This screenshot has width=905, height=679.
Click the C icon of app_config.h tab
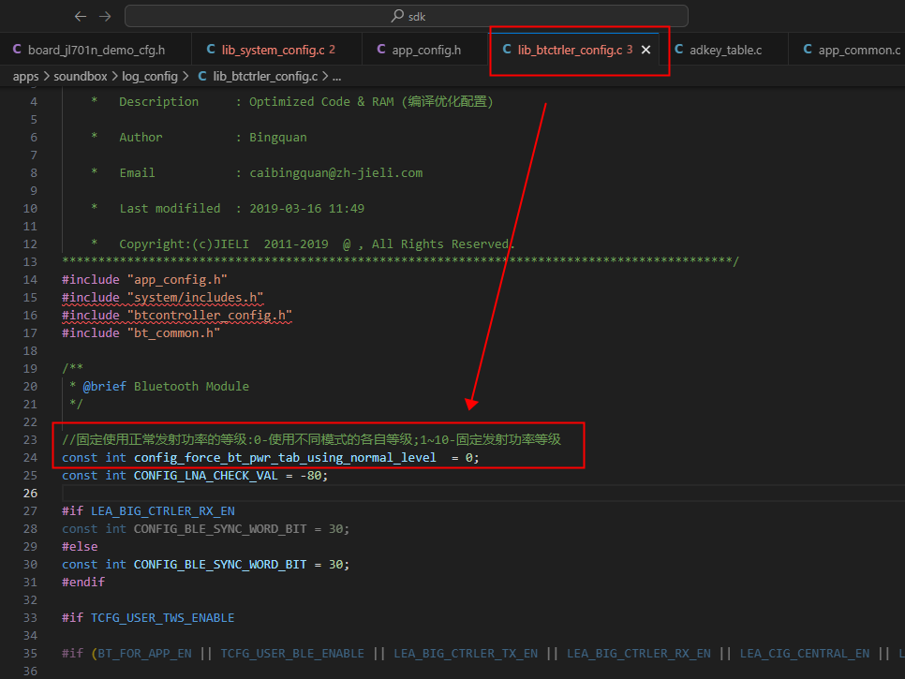381,50
